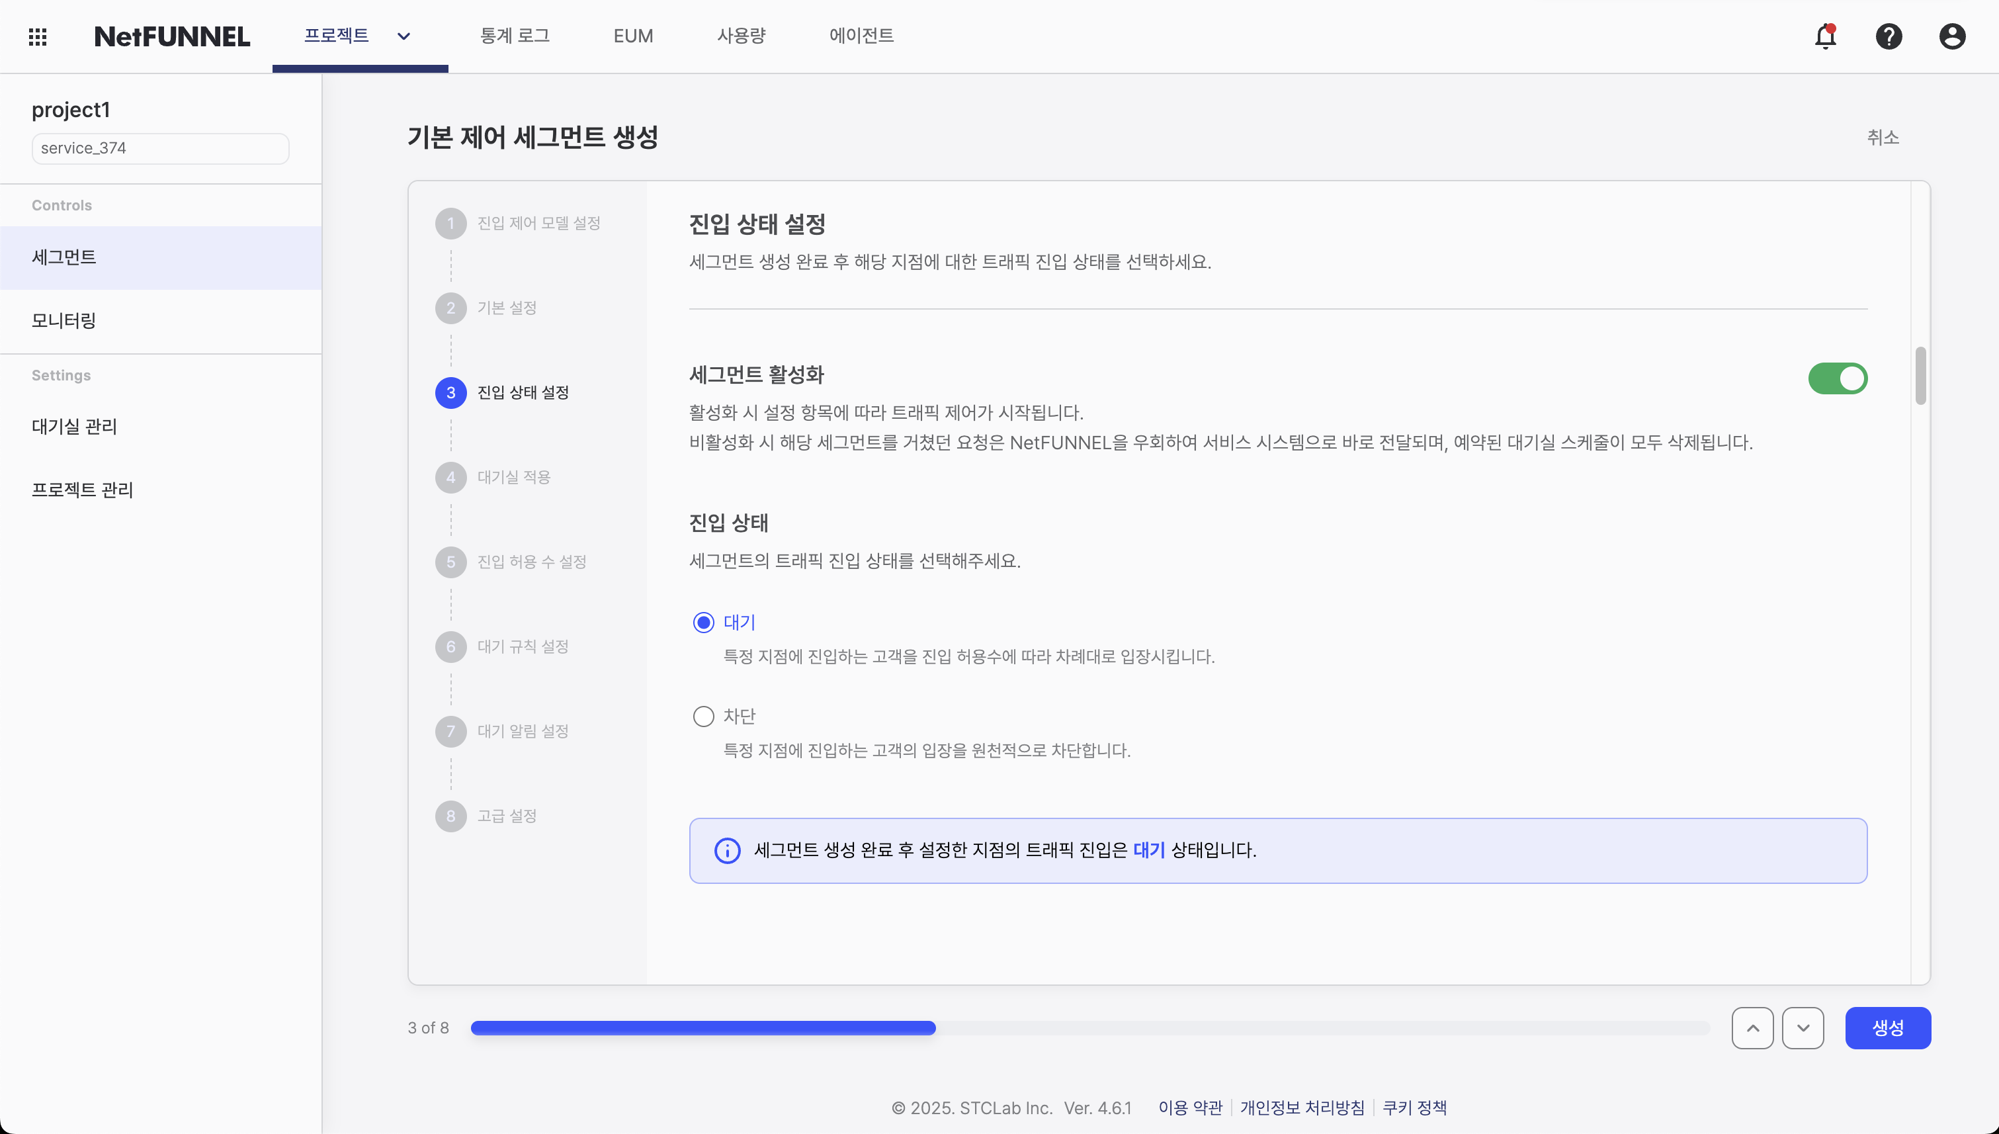This screenshot has height=1134, width=1999.
Task: Select the 차단 entry state option
Action: click(703, 716)
